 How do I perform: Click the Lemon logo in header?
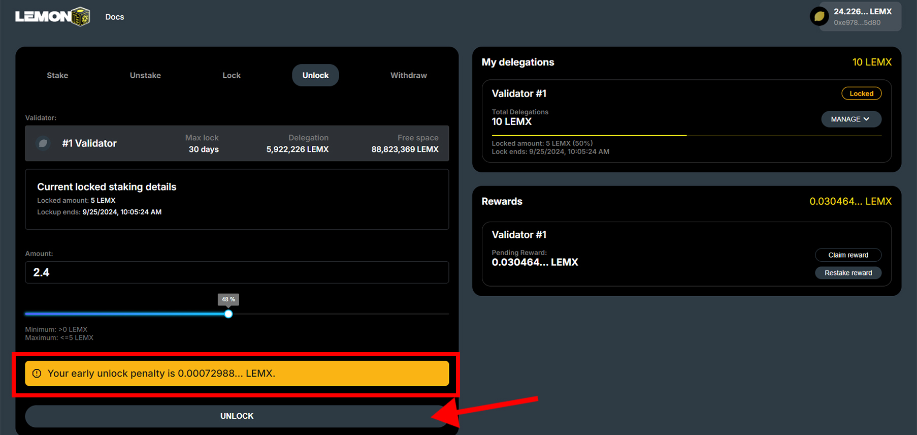click(52, 17)
